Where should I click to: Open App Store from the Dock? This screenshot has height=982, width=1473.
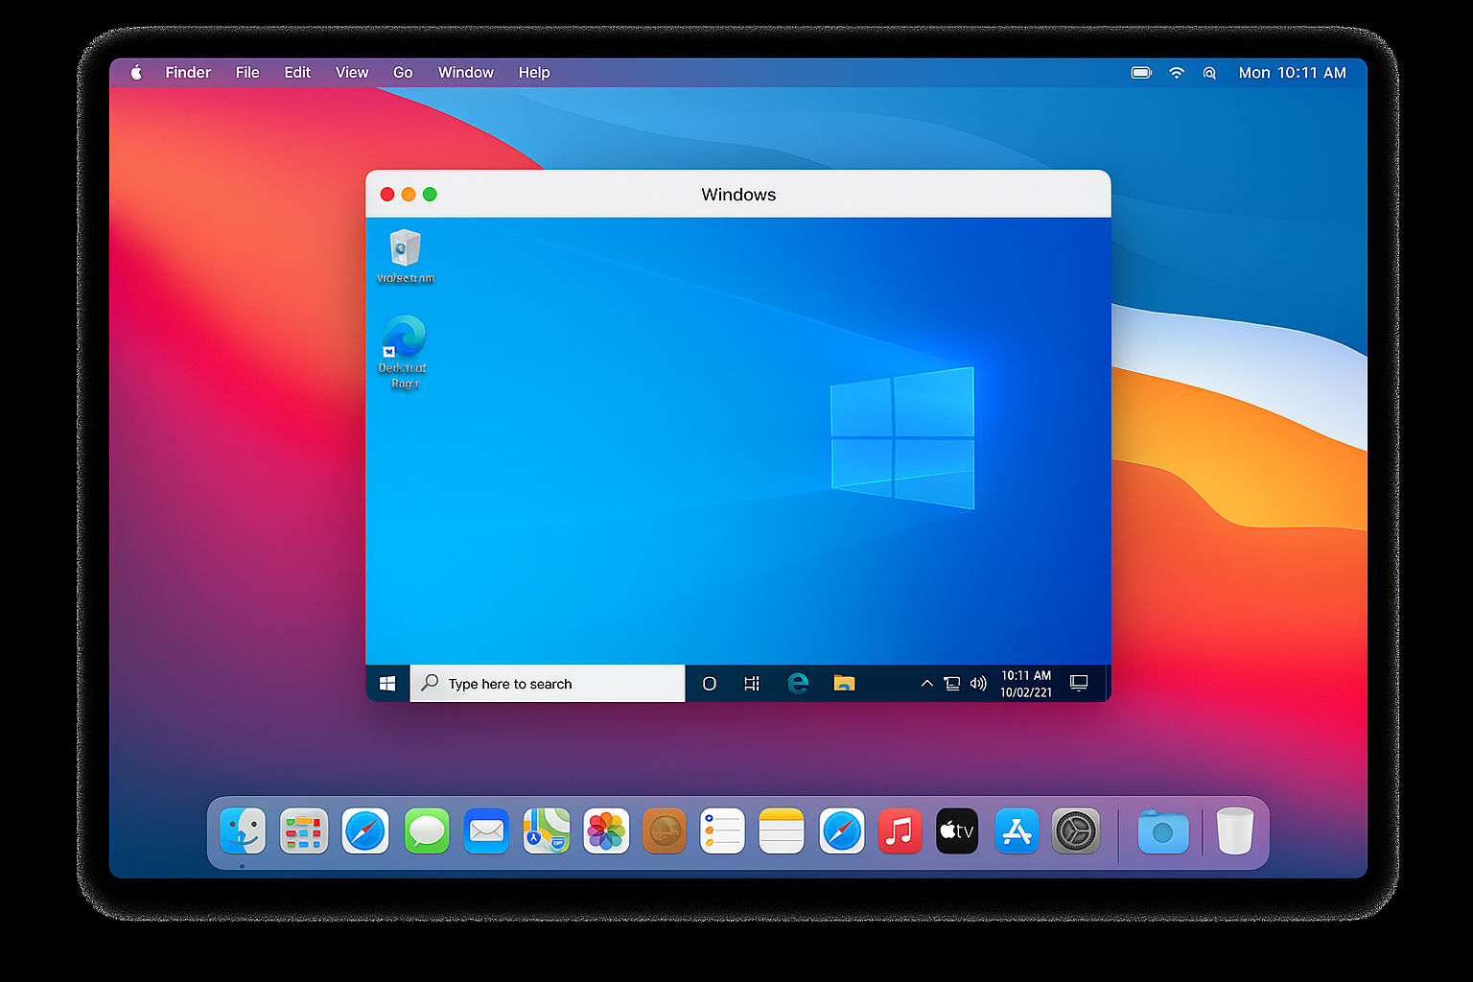coord(1017,830)
